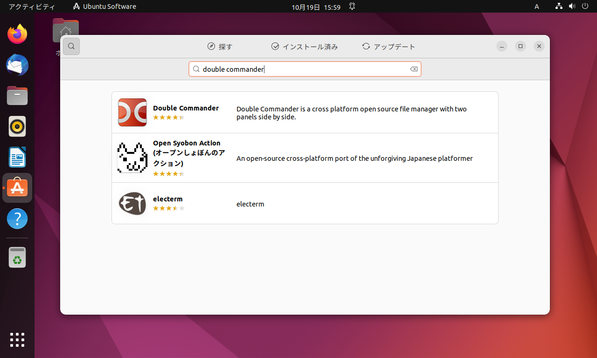Click Ubuntu Software icon in dock
The width and height of the screenshot is (597, 358).
click(17, 188)
